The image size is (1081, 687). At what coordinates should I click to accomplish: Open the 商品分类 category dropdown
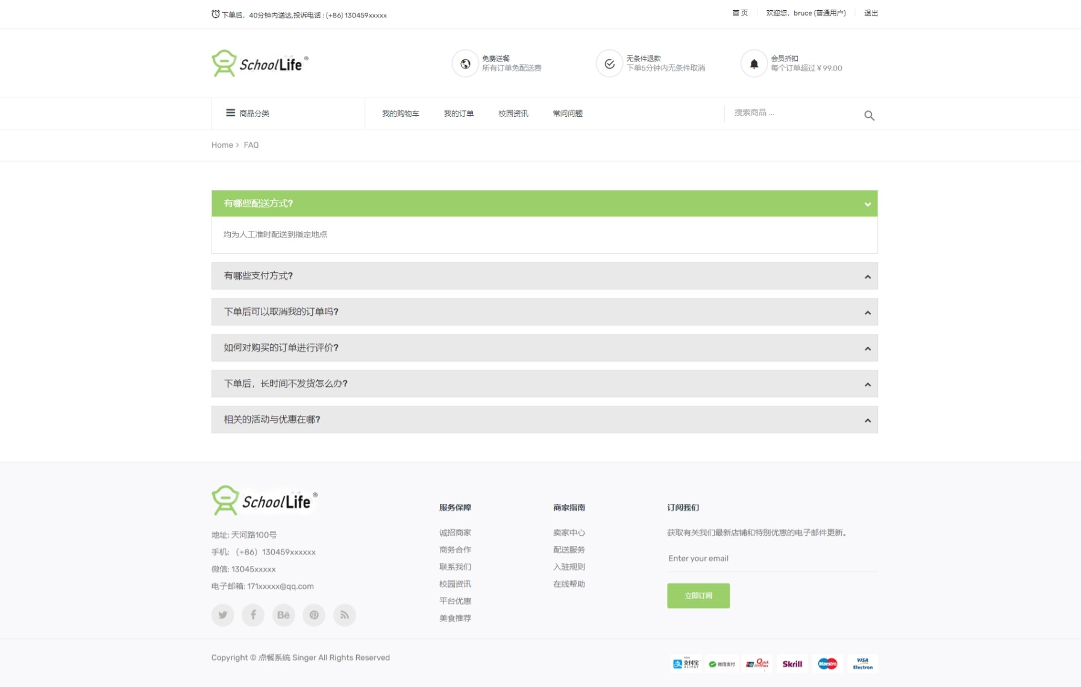288,113
